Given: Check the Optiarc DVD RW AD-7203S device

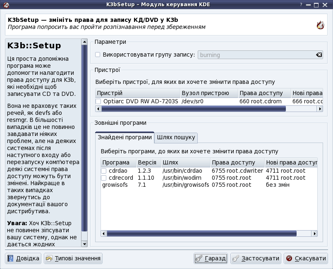Looking at the screenshot, I should [x=98, y=101].
